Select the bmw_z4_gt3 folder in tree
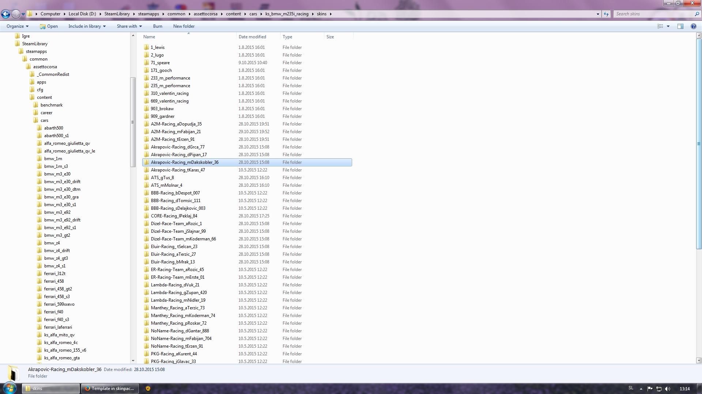Screen dimensions: 702x394 (x=56, y=258)
